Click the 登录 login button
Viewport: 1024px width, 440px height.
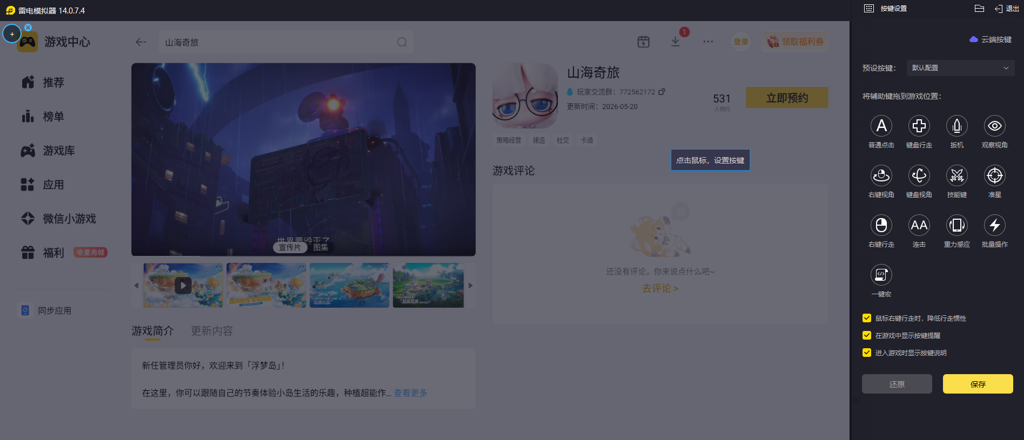(741, 42)
